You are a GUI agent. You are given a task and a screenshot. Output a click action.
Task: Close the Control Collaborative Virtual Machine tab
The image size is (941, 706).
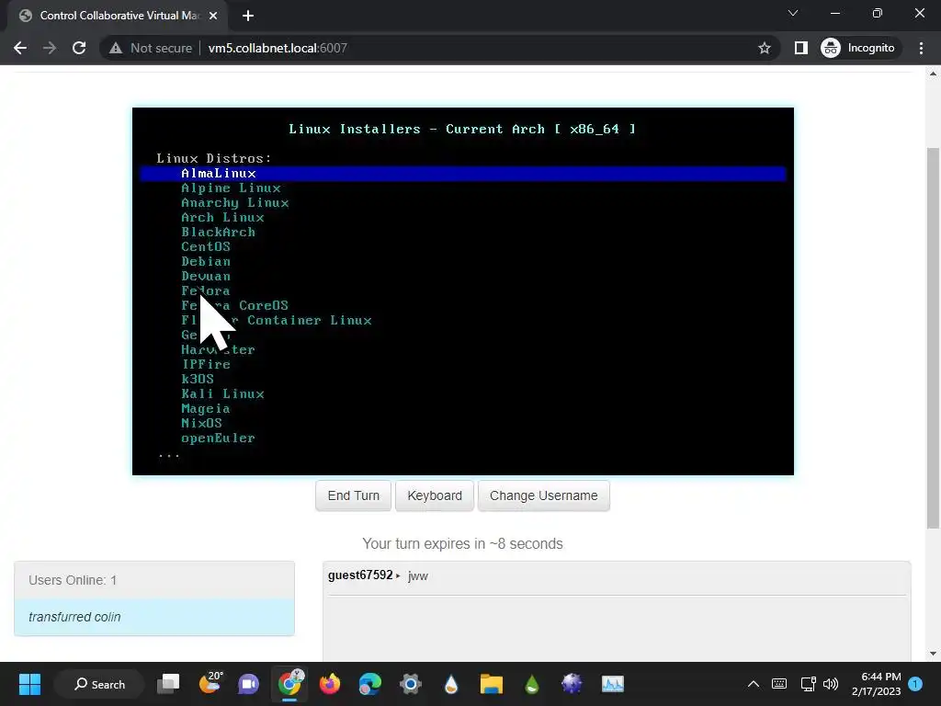[213, 16]
